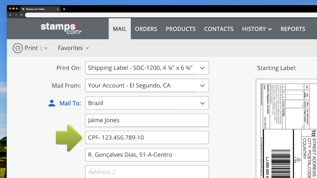Click the printer icon in the toolbar

[x=18, y=48]
